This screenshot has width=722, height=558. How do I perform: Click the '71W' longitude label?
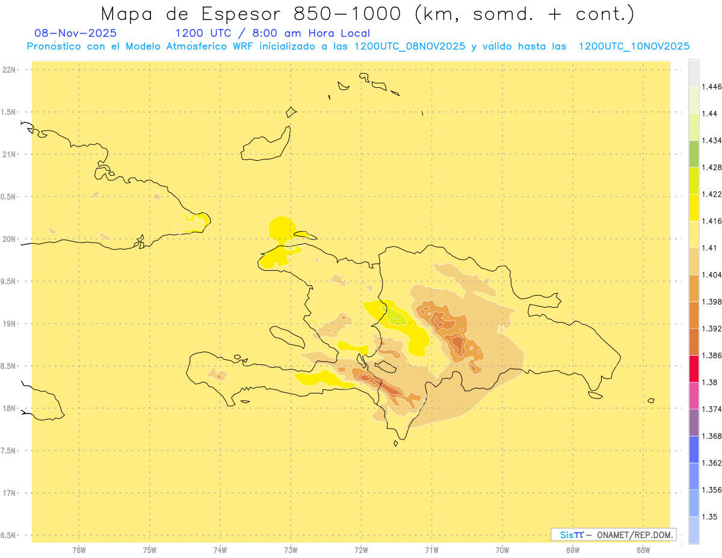click(x=431, y=550)
